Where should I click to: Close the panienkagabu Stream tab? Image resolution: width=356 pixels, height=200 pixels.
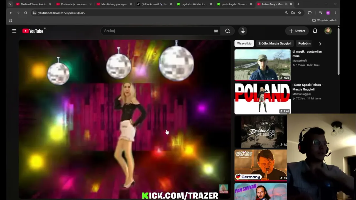(251, 4)
